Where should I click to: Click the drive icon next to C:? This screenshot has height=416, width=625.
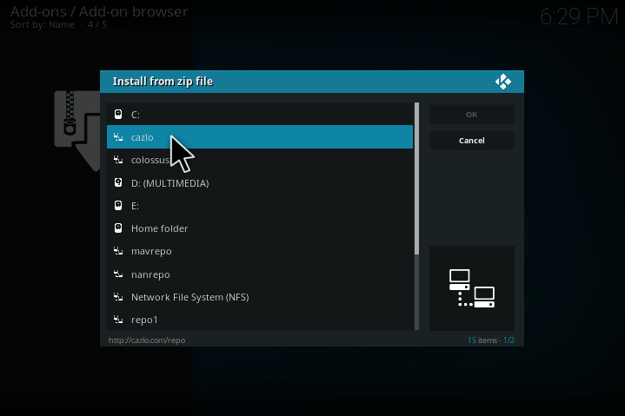click(x=118, y=115)
